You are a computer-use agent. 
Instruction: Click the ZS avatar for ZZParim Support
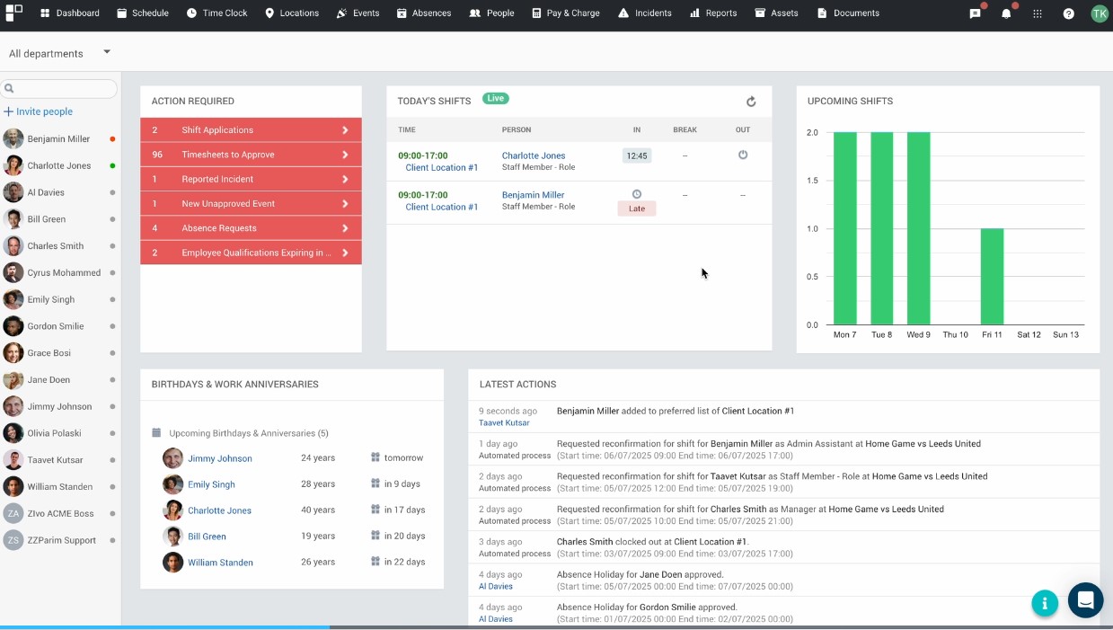pos(13,540)
